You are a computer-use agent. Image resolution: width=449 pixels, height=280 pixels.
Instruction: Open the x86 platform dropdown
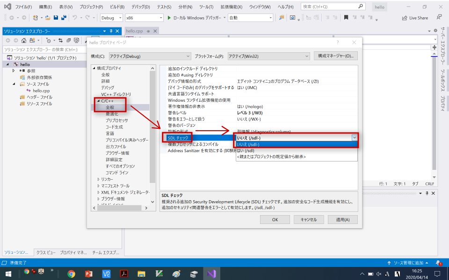click(x=145, y=18)
